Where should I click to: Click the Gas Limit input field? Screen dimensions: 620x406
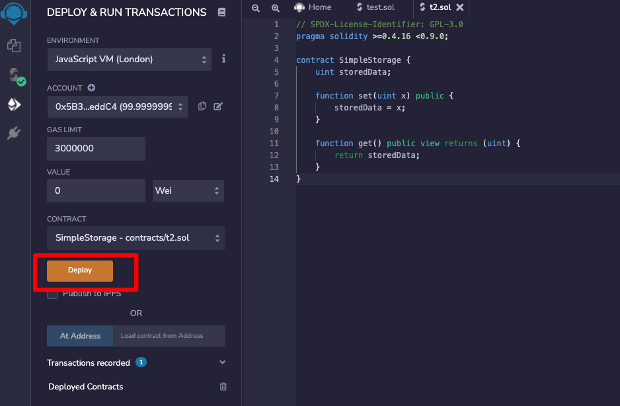tap(96, 149)
